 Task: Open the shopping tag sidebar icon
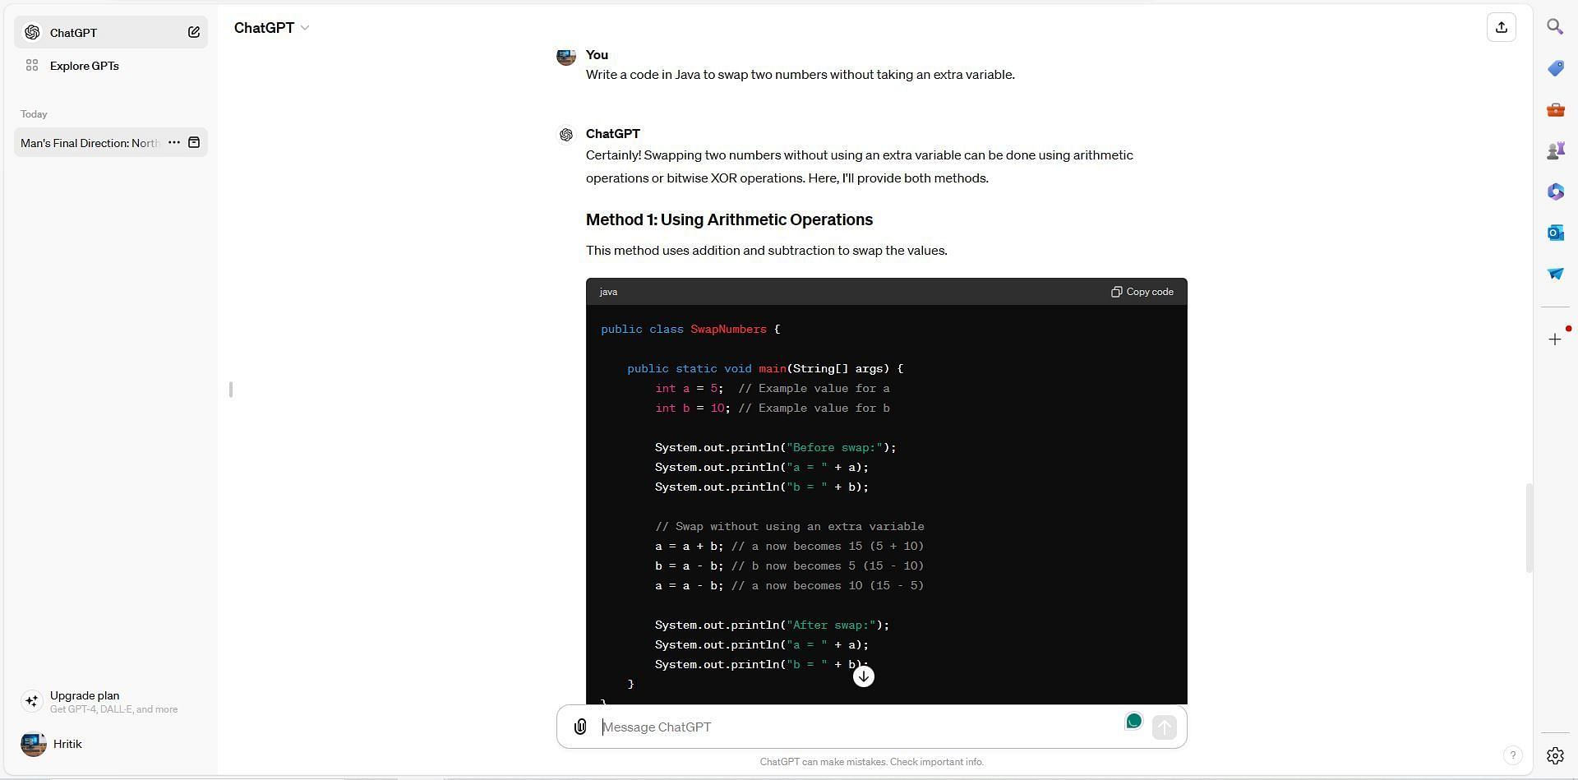pyautogui.click(x=1555, y=68)
